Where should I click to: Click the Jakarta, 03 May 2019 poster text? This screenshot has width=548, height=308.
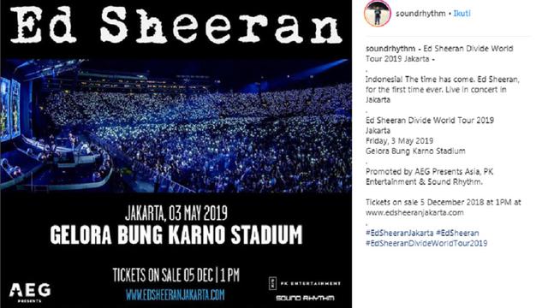pos(176,213)
